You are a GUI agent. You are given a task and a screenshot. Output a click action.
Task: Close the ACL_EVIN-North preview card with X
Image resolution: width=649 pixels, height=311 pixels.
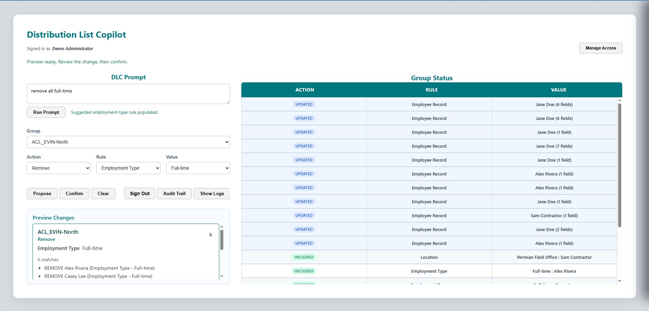(x=210, y=234)
